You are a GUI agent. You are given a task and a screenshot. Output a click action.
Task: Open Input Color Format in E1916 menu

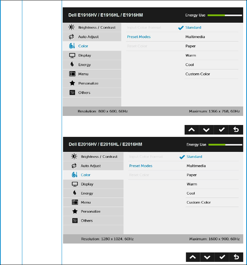coord(144,27)
